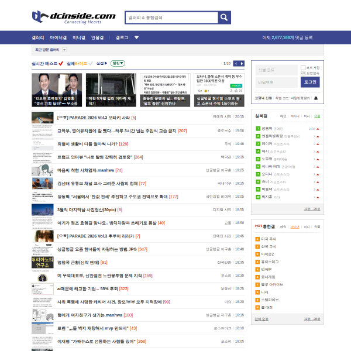This screenshot has height=351, width=351.
Task: Click rank 1 badge for 장원혁
Action: [x=257, y=128]
